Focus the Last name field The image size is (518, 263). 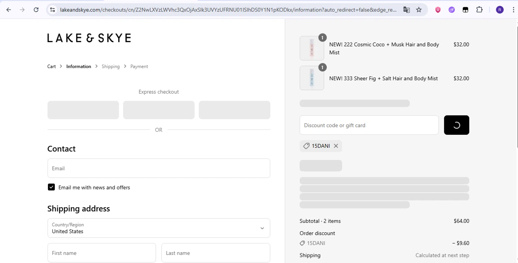pyautogui.click(x=216, y=253)
